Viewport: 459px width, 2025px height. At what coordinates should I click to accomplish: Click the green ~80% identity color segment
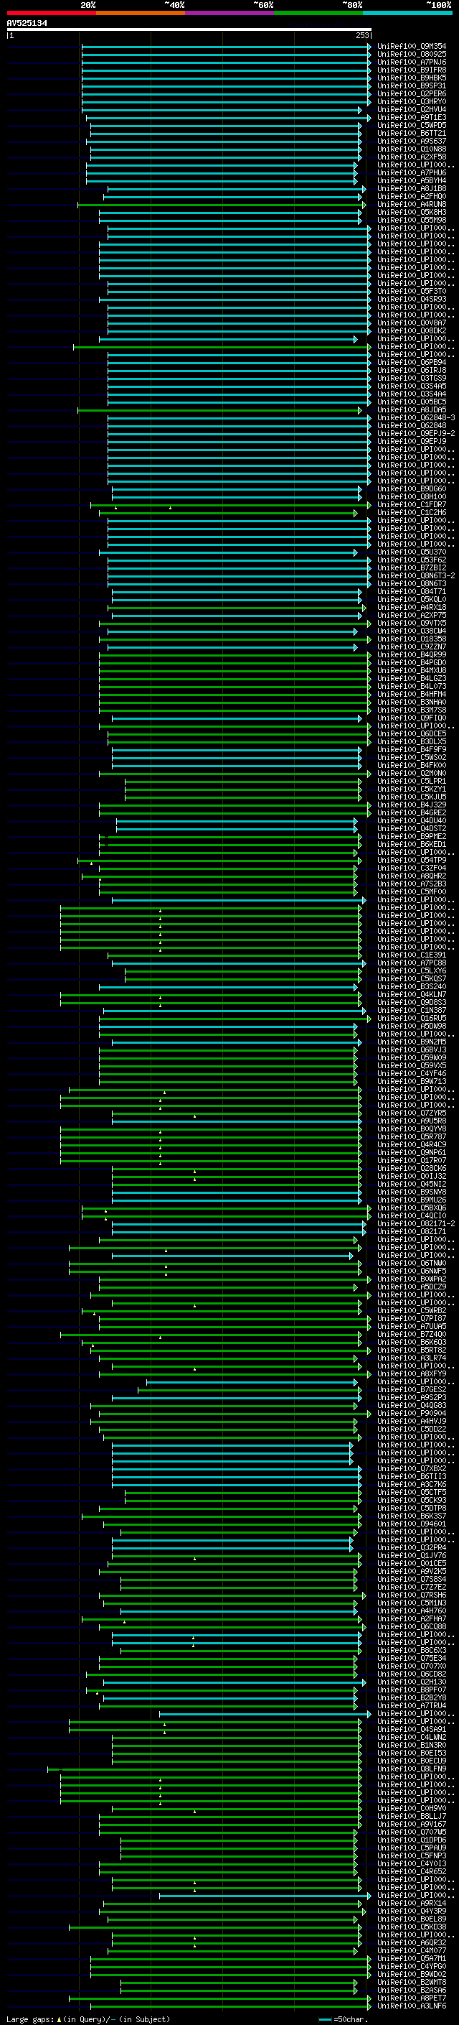pos(318,13)
